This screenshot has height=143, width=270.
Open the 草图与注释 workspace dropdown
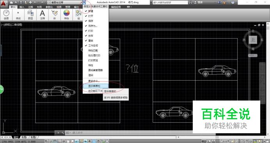coord(65,2)
